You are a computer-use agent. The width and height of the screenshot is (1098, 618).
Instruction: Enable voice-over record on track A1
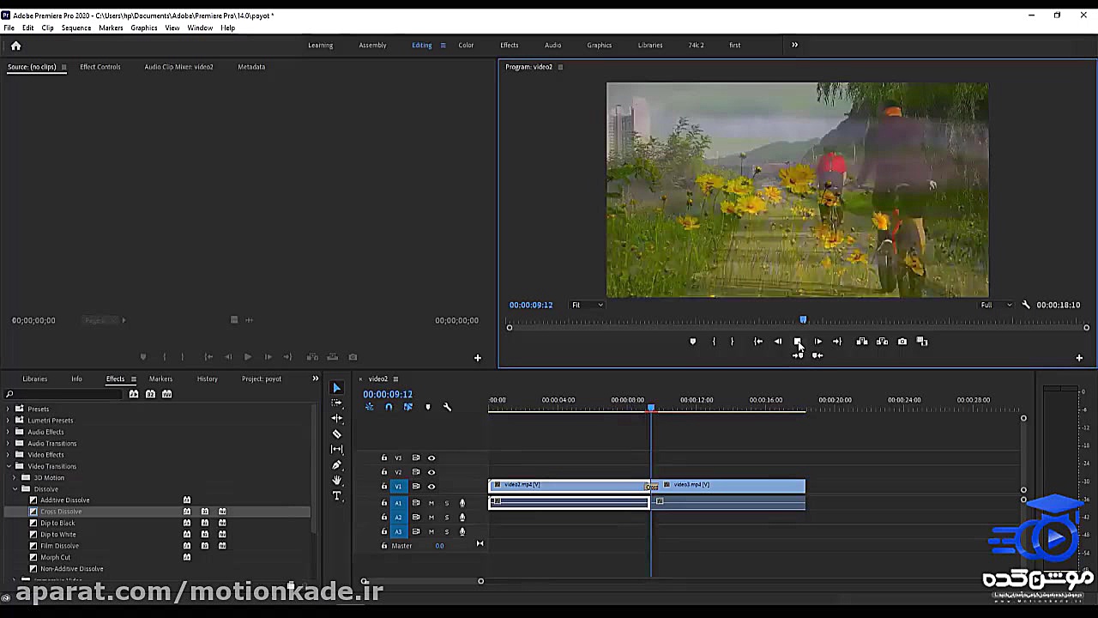pos(462,503)
